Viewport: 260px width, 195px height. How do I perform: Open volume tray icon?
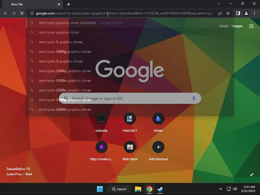(235, 189)
